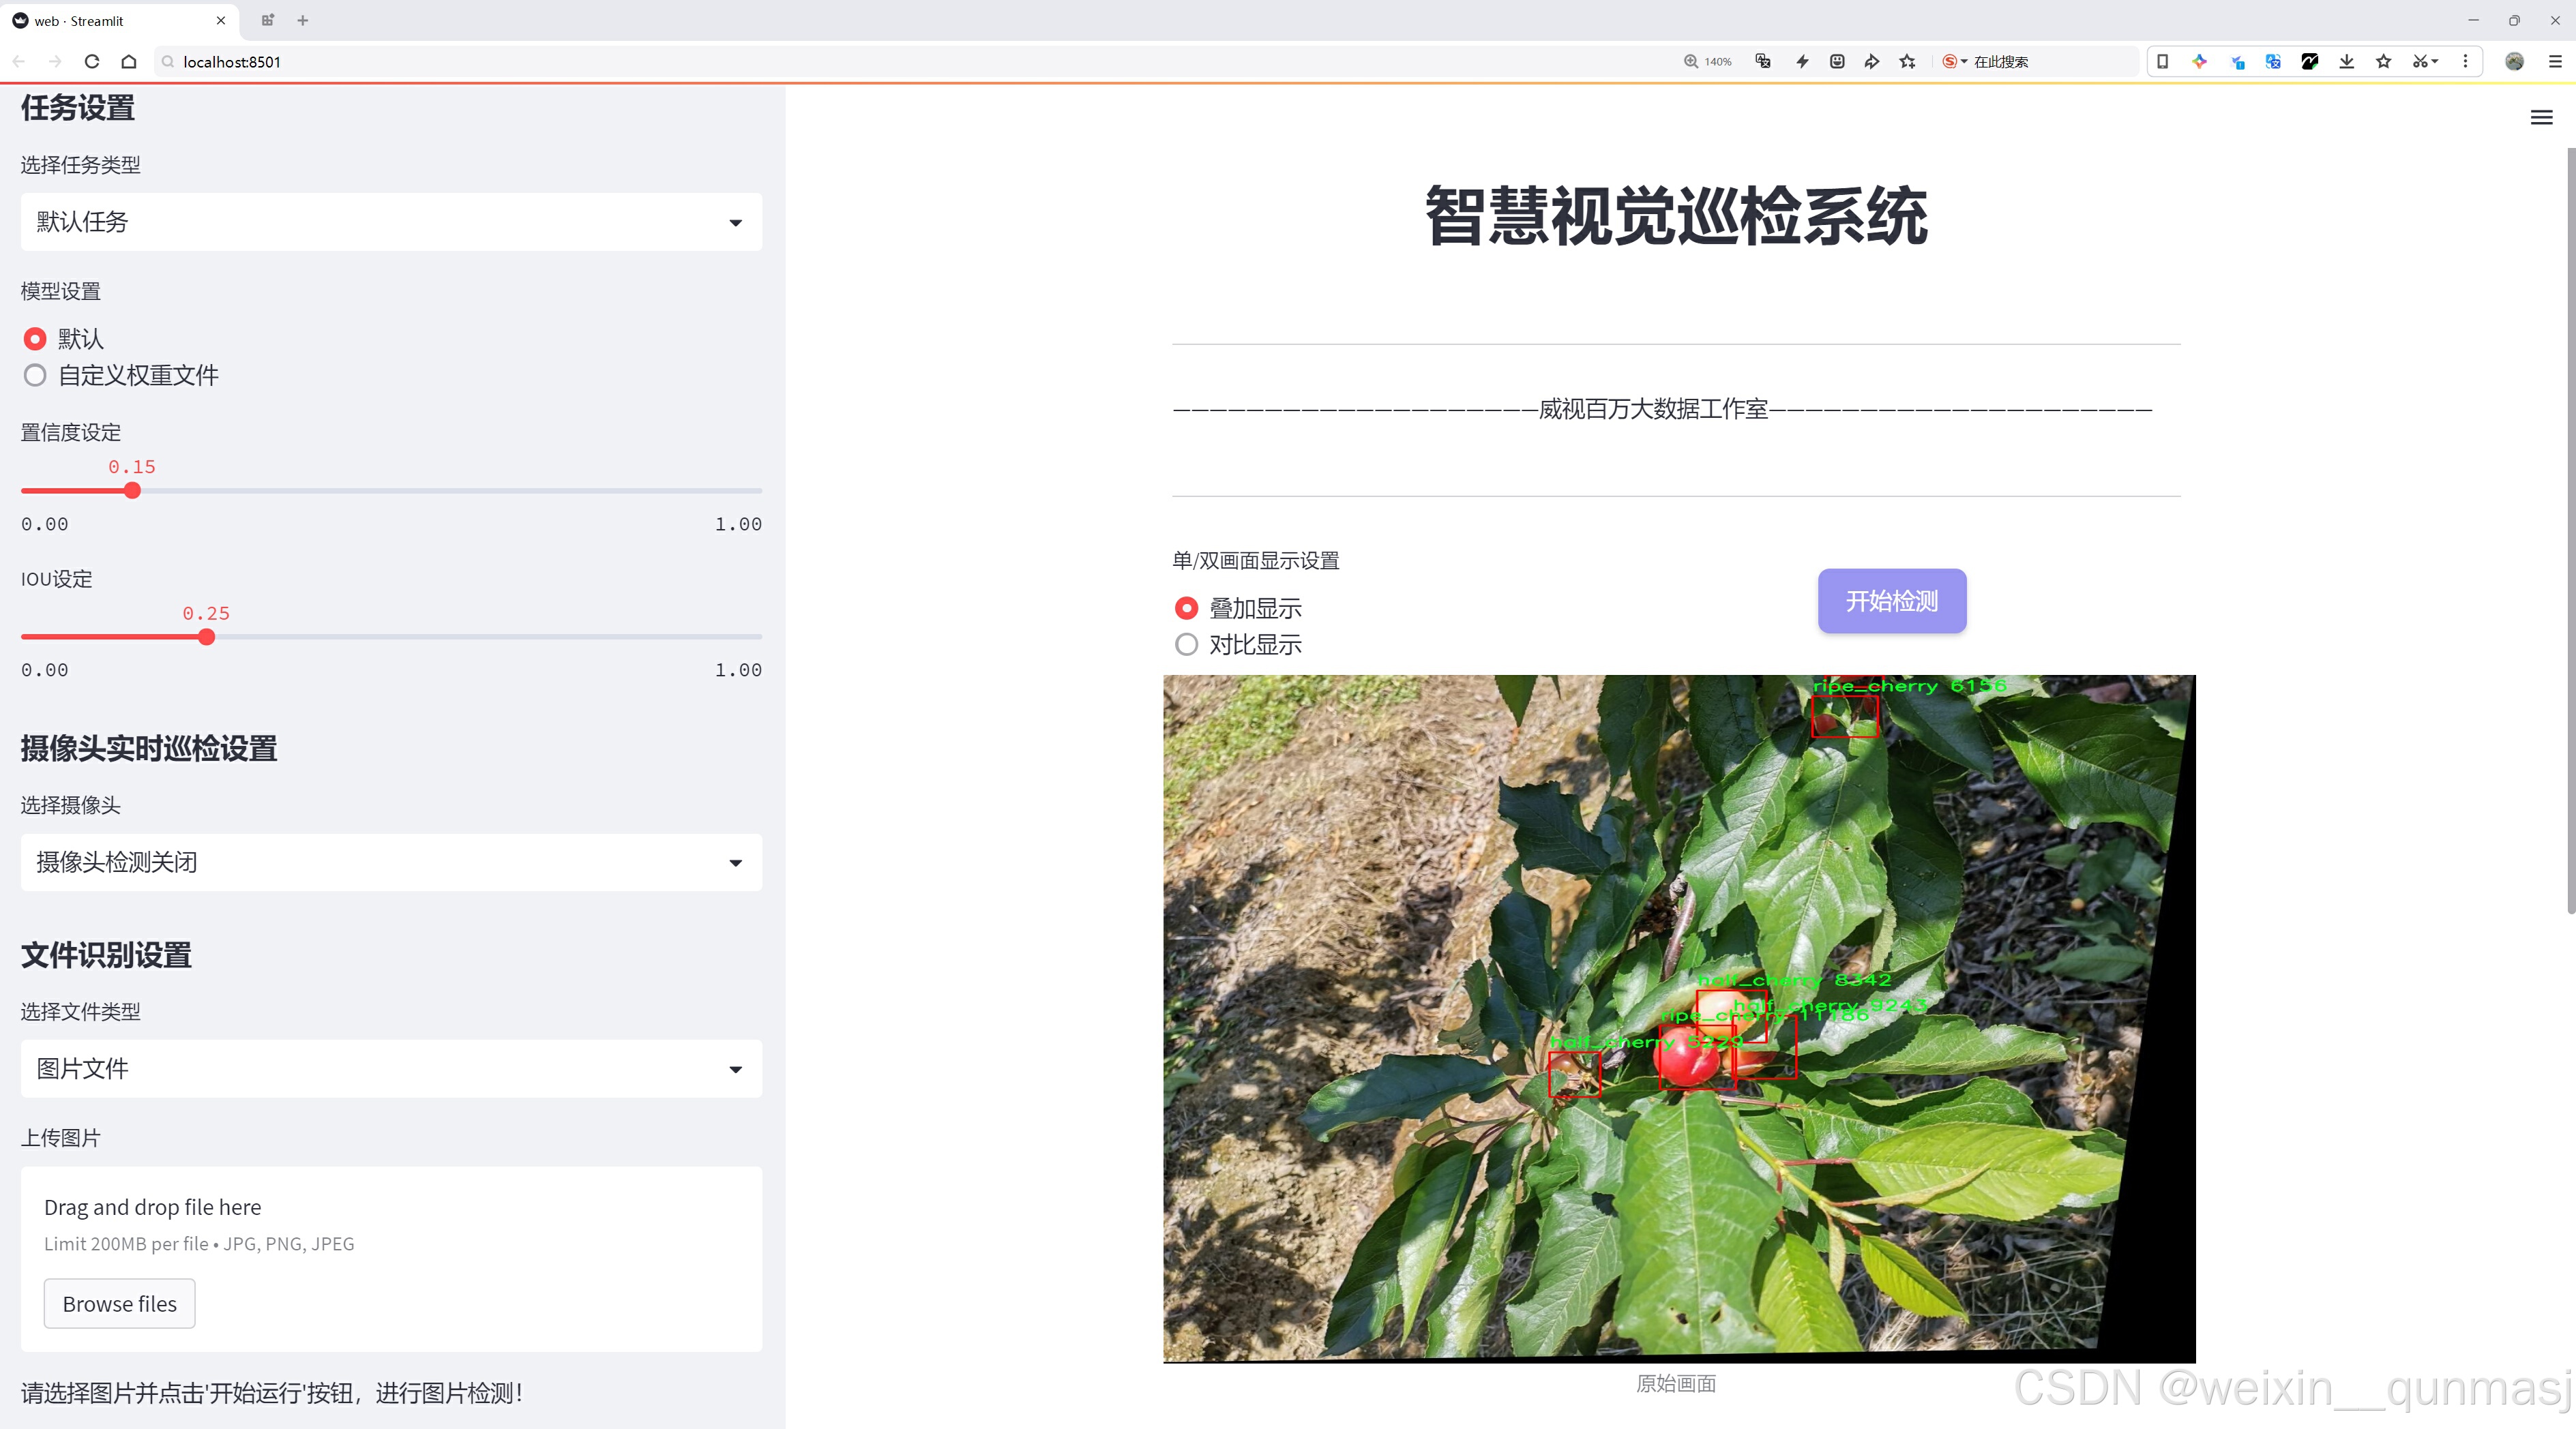Open the browser three-line main menu
Viewport: 2576px width, 1429px height.
(2555, 61)
